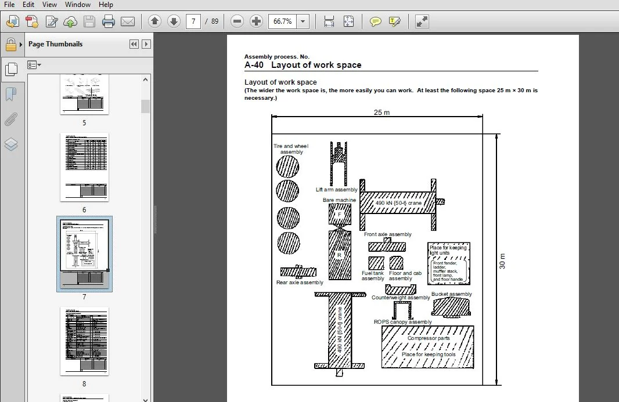Select the highlight text tool
Screen dimensions: 619x402
[395, 21]
